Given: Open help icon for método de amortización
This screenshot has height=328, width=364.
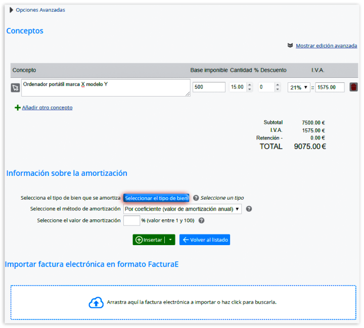Looking at the screenshot, I should [x=249, y=209].
